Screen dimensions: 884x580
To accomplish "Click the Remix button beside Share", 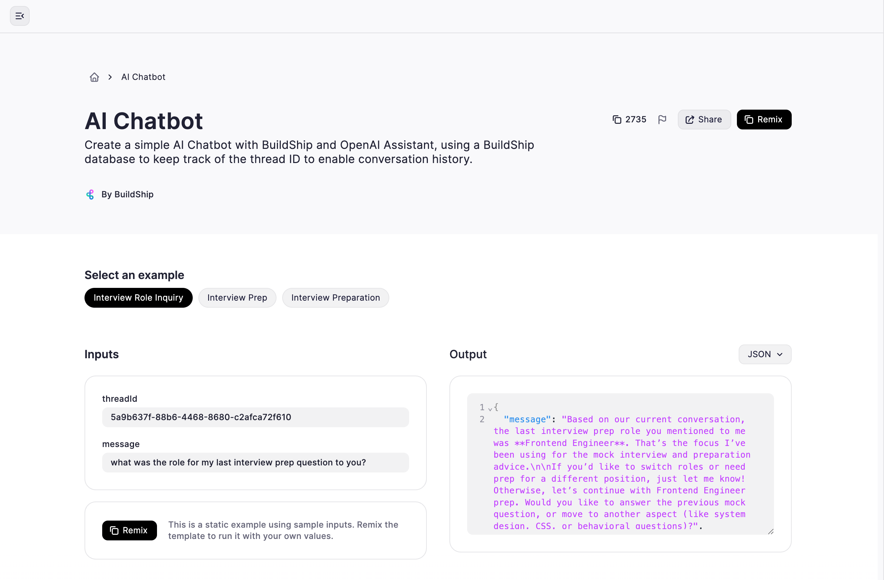I will [x=764, y=120].
